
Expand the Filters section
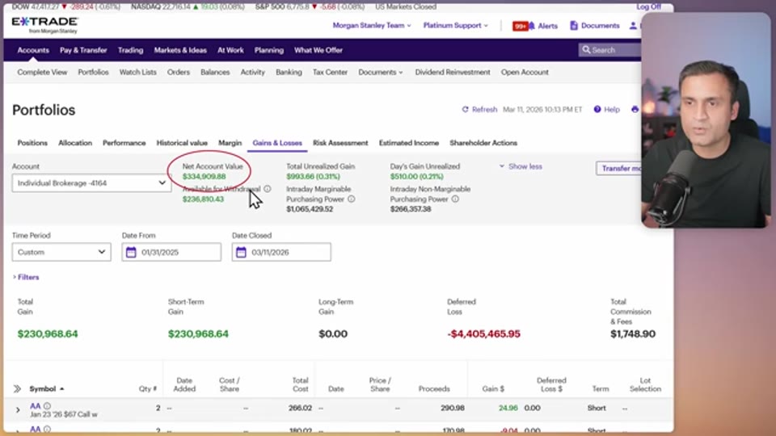[26, 277]
